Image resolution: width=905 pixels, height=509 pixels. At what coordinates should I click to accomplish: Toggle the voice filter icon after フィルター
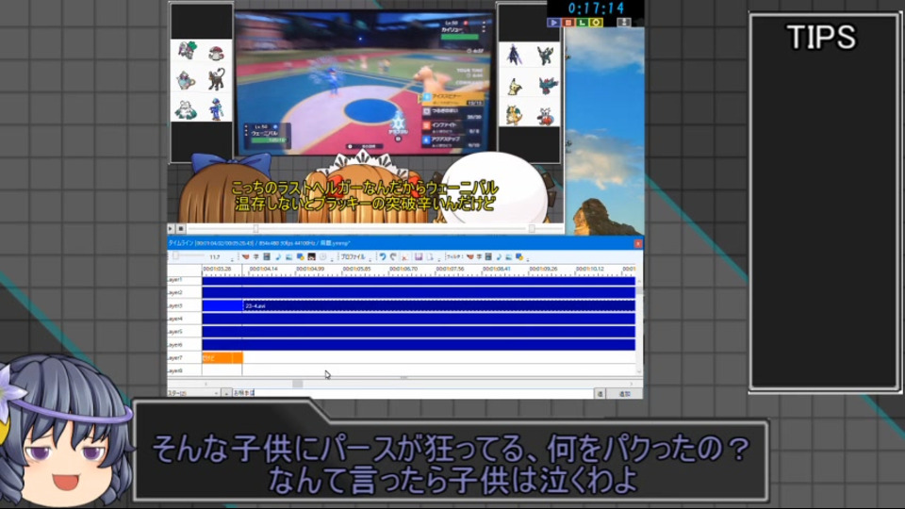[x=469, y=256]
